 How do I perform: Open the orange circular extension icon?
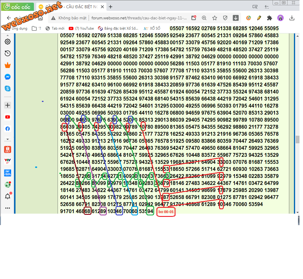(x=249, y=18)
